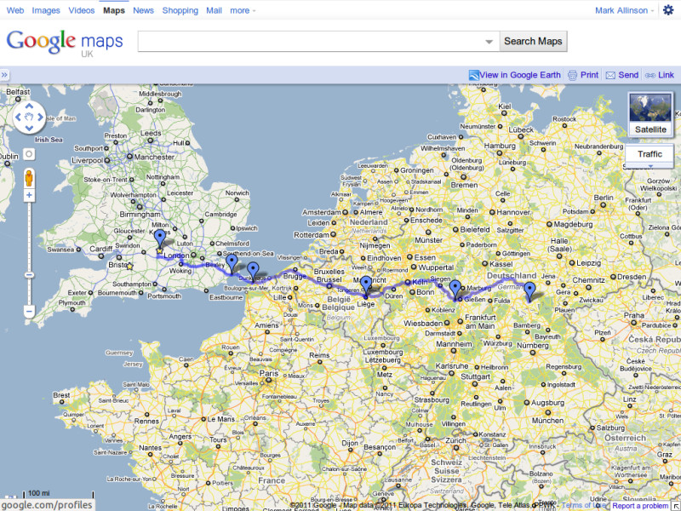The width and height of the screenshot is (681, 511).
Task: Click the printer icon
Action: [572, 75]
